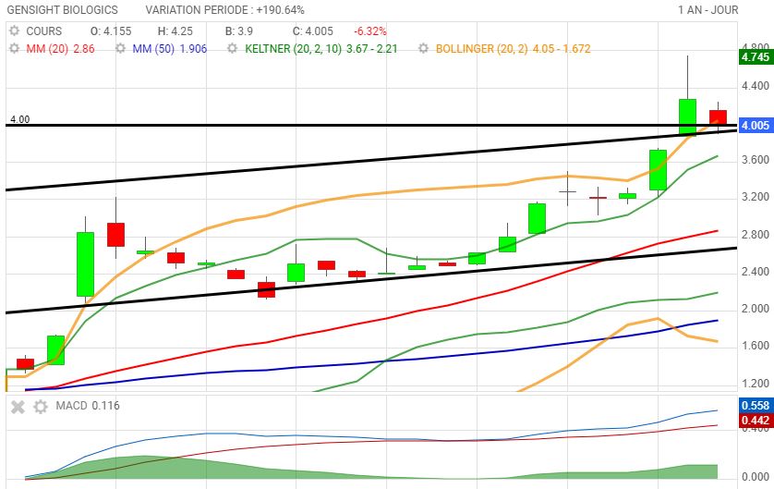Select the tall green candle with 4.745 wick

pyautogui.click(x=687, y=116)
